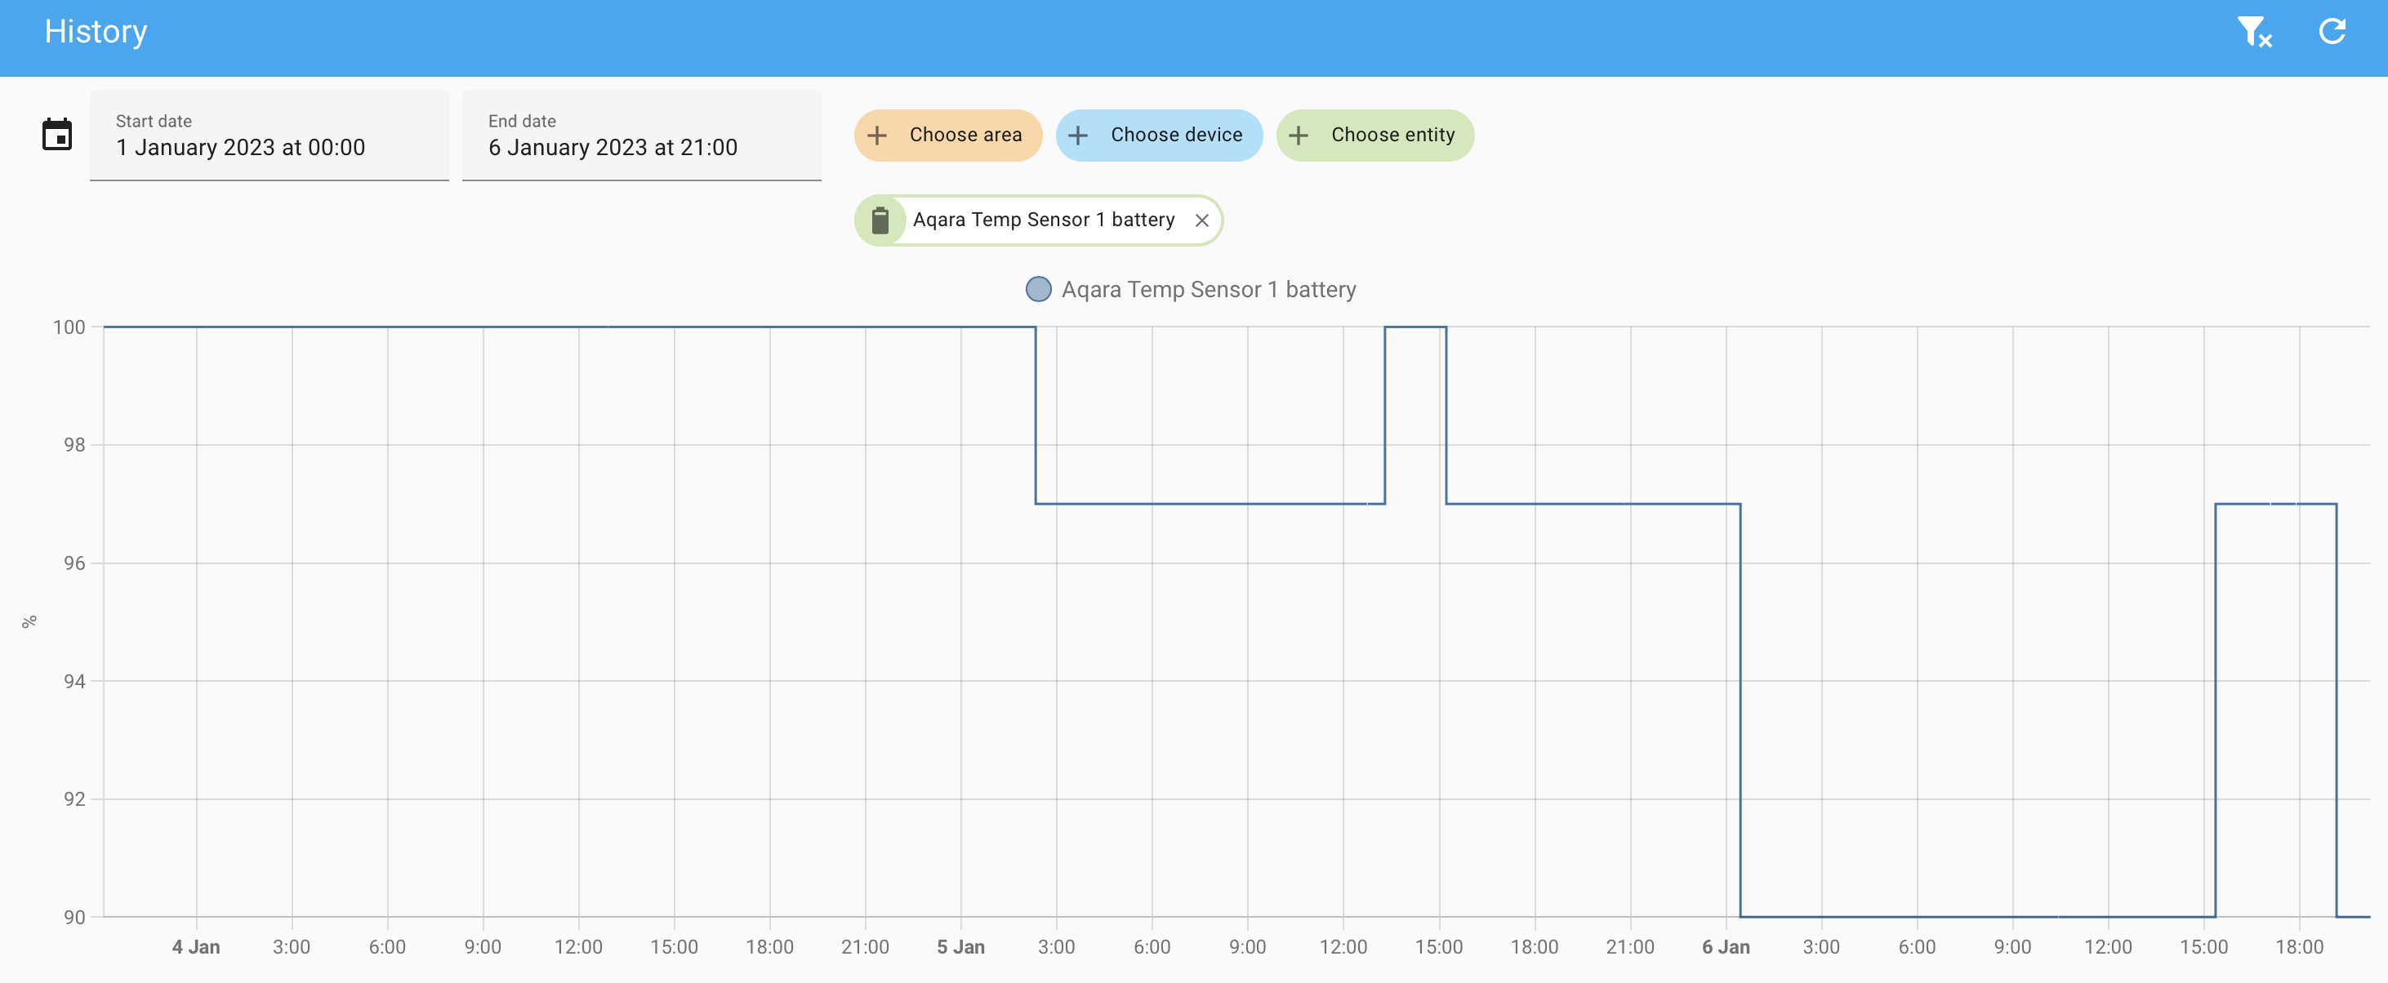Screen dimensions: 2388x983
Task: Click the History page title
Action: (96, 30)
